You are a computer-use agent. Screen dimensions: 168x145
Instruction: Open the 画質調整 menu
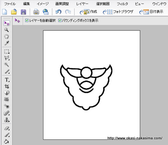coord(62,4)
